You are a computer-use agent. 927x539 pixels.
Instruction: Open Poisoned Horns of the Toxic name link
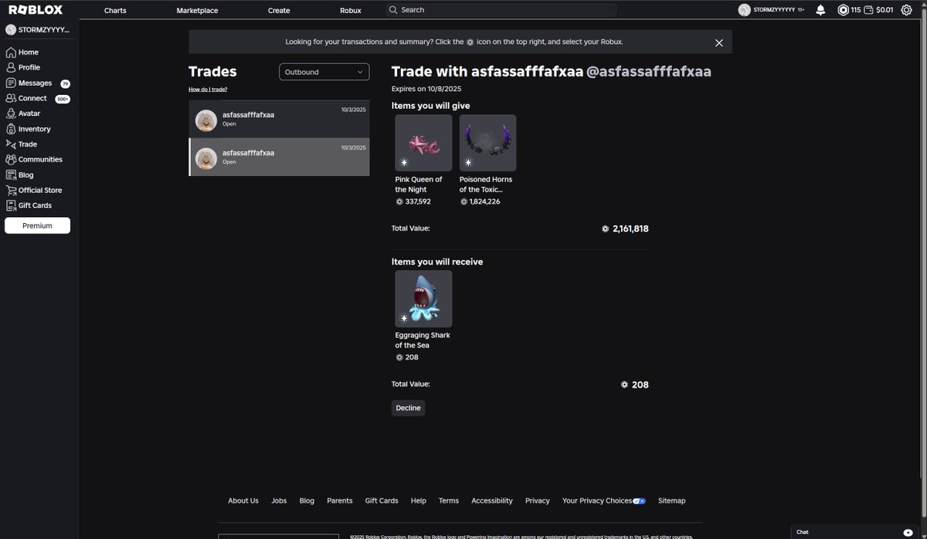click(x=486, y=184)
